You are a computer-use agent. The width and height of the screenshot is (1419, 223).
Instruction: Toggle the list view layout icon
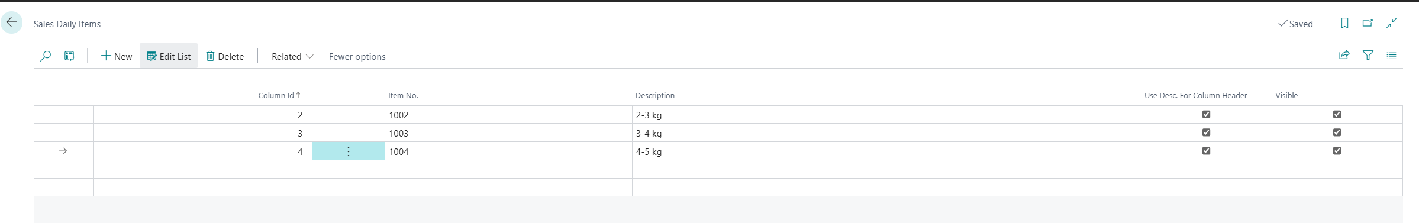1391,56
